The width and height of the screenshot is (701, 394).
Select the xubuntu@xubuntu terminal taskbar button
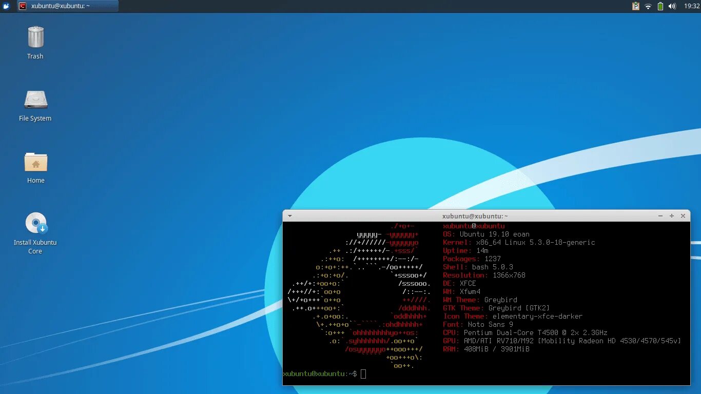point(67,6)
